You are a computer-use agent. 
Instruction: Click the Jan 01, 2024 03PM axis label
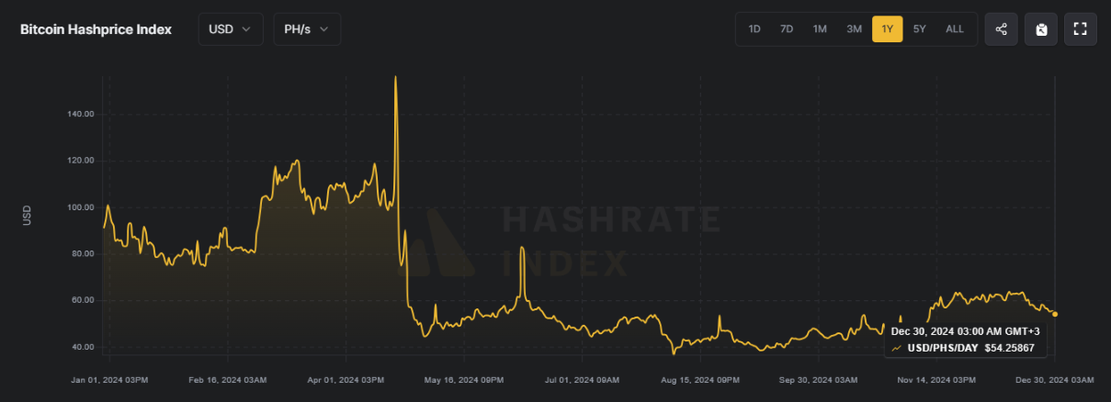point(109,379)
